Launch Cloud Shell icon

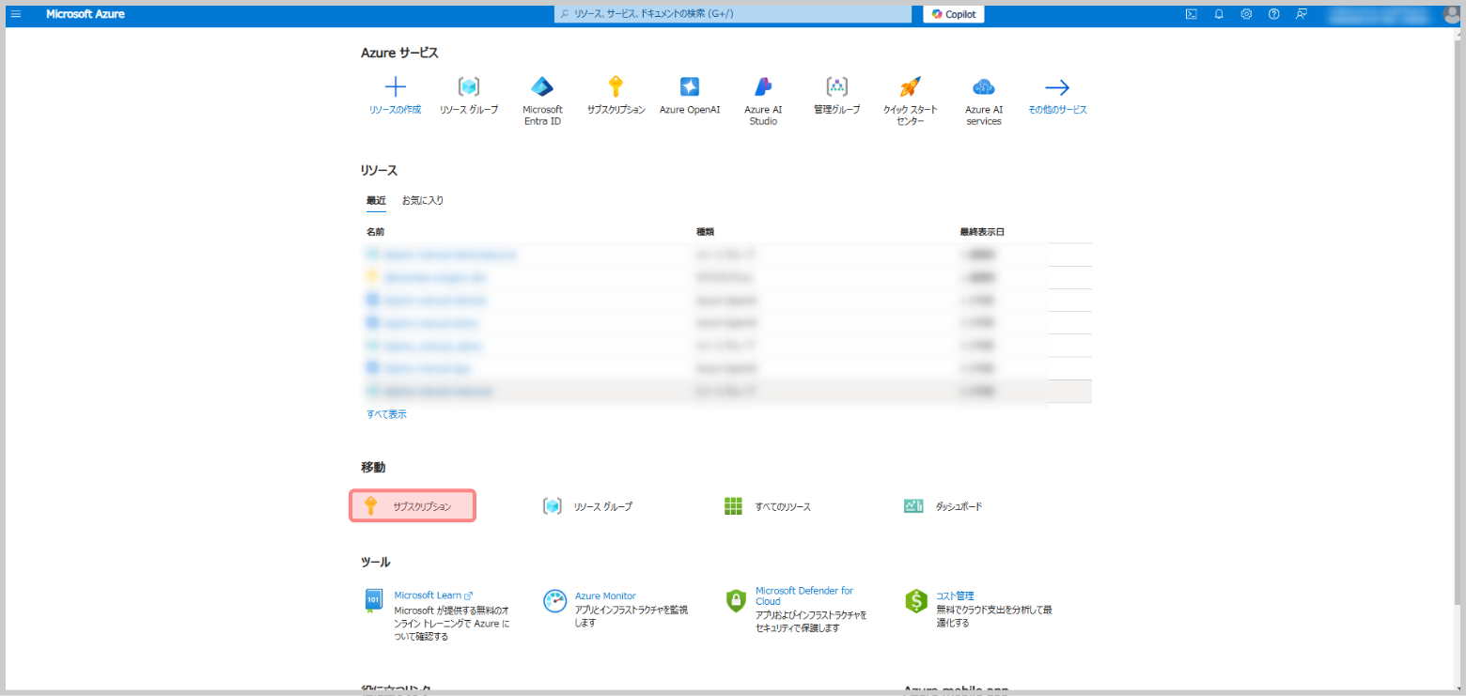click(1191, 14)
